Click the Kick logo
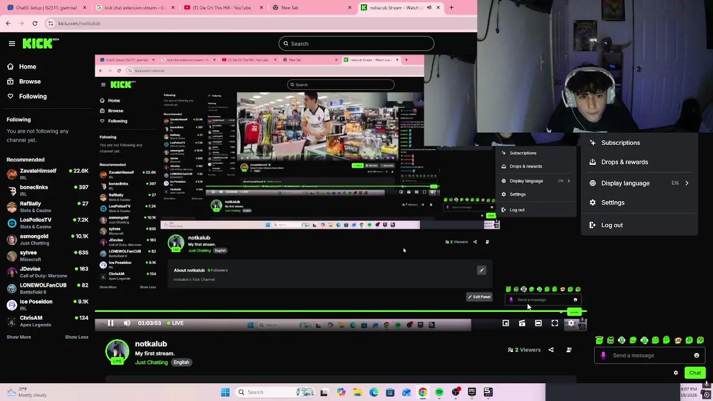The width and height of the screenshot is (713, 401). coord(41,43)
